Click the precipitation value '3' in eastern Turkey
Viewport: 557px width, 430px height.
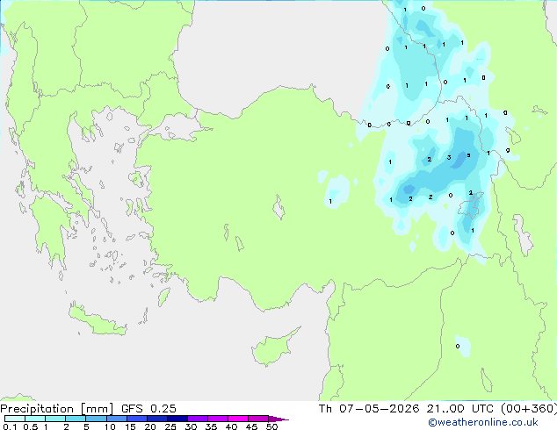[449, 158]
